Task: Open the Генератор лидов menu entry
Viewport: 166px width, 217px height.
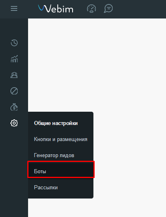Action: pyautogui.click(x=54, y=155)
